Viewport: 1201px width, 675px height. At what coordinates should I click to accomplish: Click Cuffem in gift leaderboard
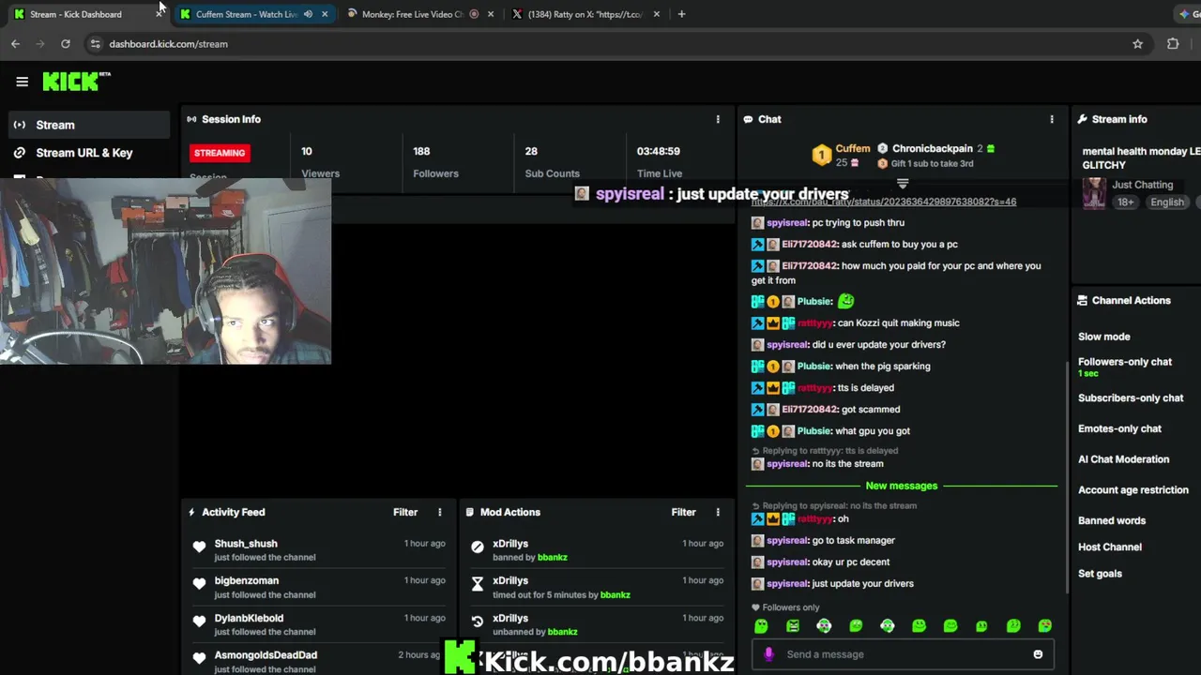pyautogui.click(x=853, y=148)
